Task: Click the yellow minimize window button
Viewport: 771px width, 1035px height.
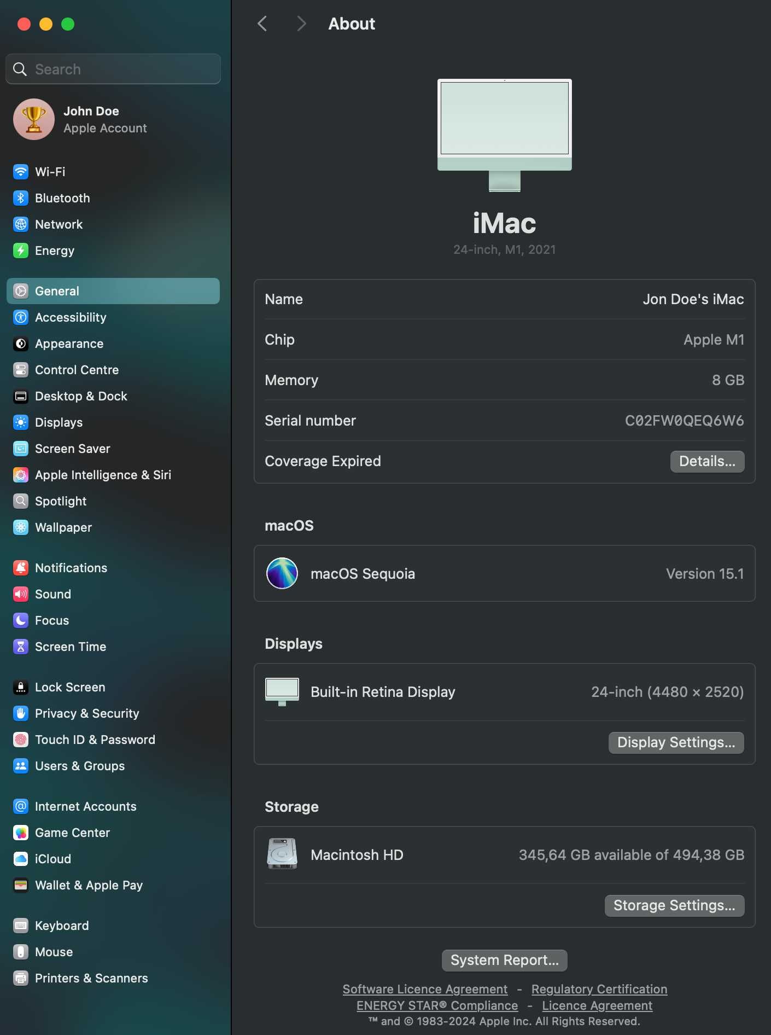Action: [x=46, y=24]
